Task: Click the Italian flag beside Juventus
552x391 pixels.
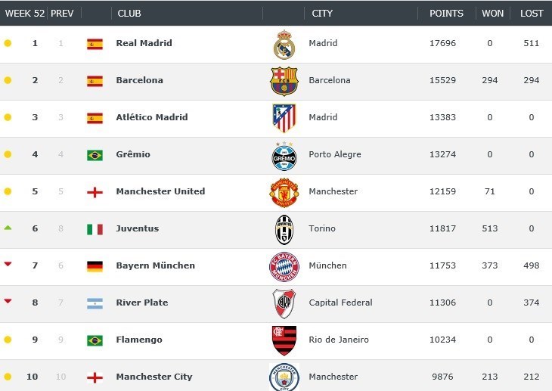Action: [95, 229]
